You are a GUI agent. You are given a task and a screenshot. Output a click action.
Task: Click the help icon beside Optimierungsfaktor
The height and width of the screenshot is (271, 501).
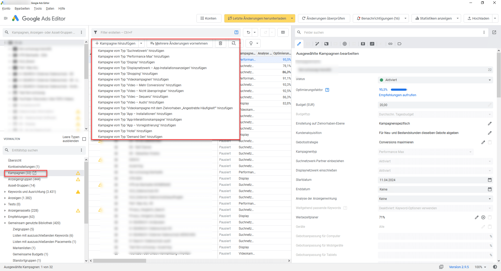pyautogui.click(x=327, y=90)
